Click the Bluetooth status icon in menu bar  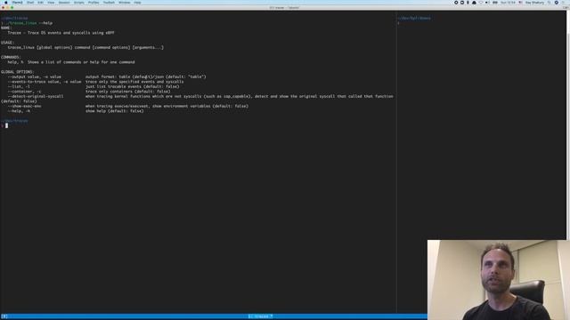[468, 2]
